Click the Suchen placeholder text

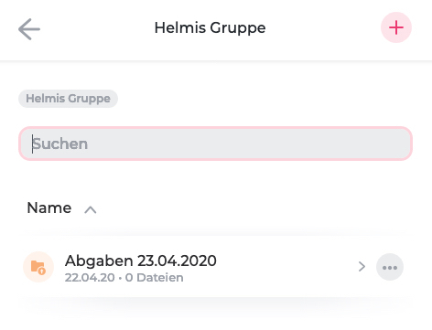tap(60, 144)
